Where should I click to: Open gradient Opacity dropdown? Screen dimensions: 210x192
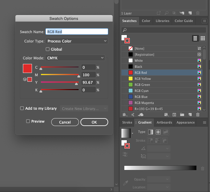point(159,179)
